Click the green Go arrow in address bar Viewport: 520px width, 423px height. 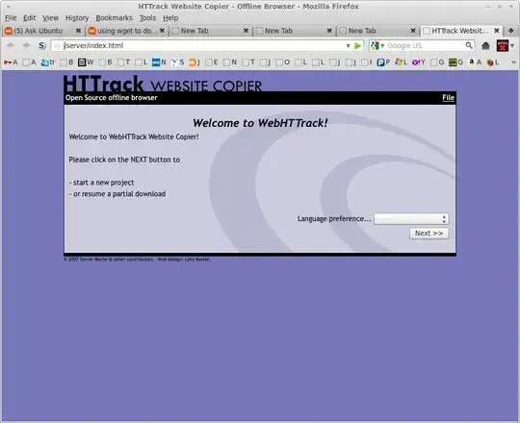[357, 46]
